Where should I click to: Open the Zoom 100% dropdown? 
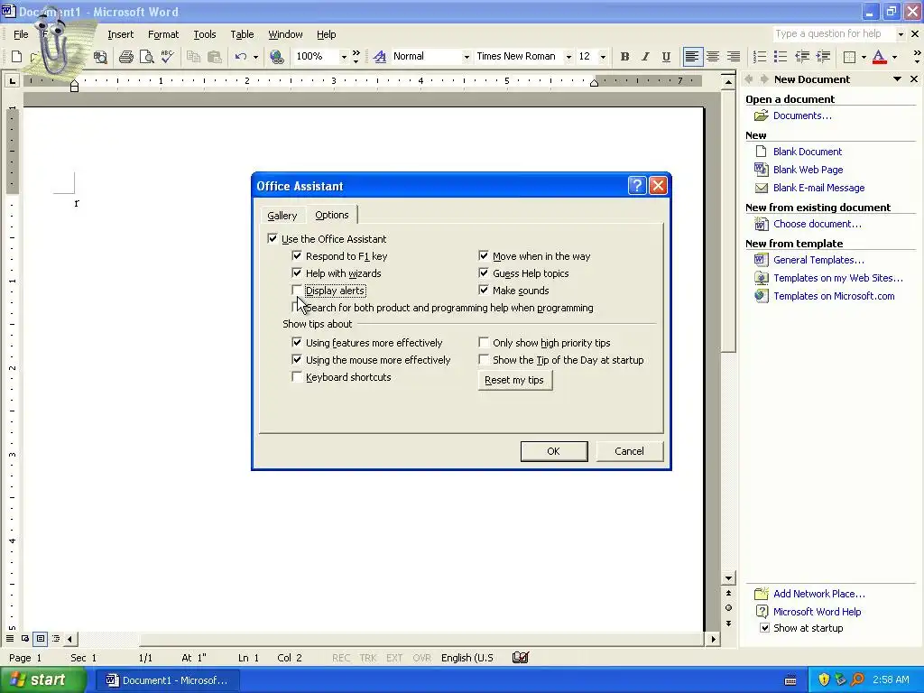[344, 57]
